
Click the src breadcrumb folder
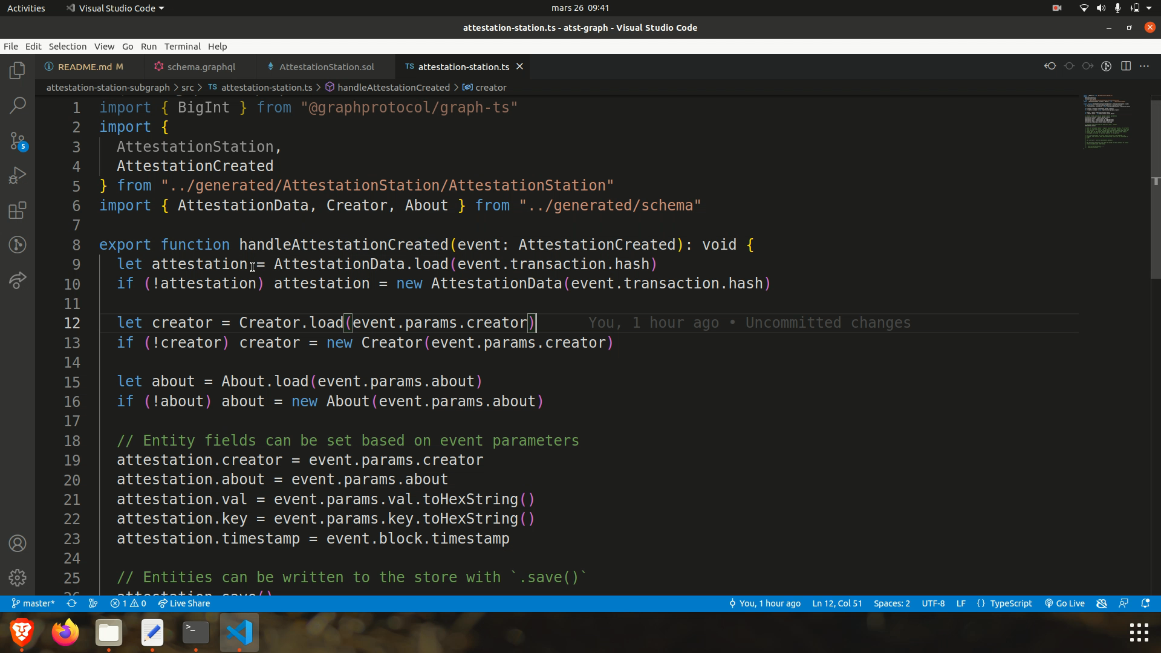187,88
